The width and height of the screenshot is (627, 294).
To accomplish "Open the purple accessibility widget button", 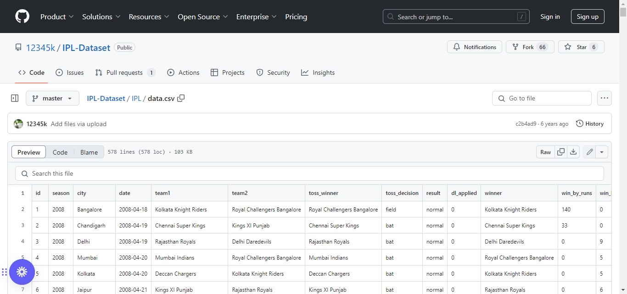I will tap(22, 272).
